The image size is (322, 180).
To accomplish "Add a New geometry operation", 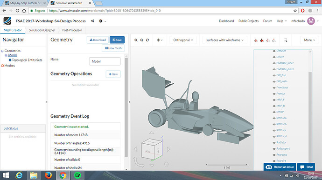I will 113,74.
